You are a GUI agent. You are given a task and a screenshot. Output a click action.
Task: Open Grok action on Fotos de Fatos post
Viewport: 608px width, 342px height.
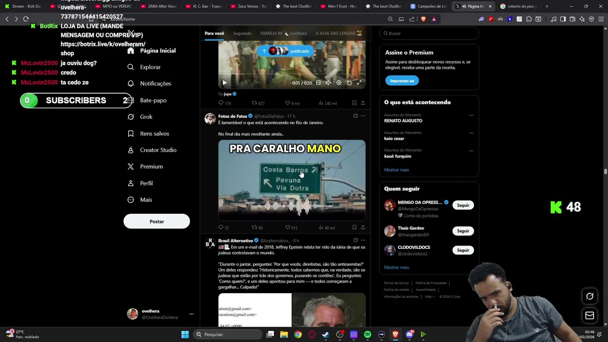point(355,116)
